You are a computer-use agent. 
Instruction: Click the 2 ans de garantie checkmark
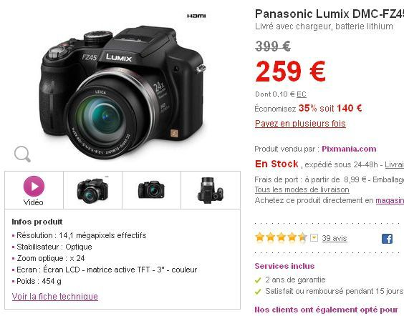pyautogui.click(x=258, y=280)
